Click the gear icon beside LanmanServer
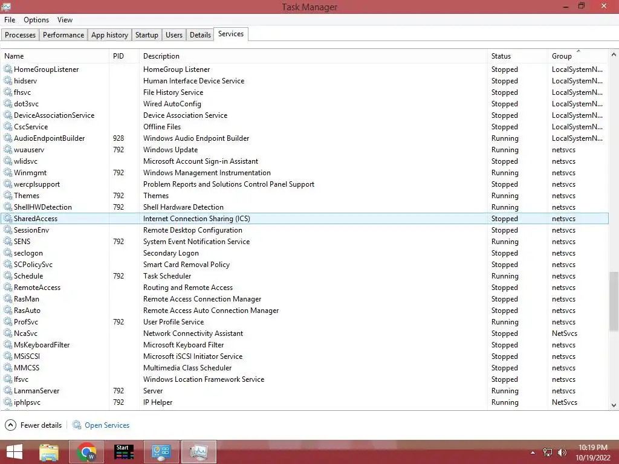The image size is (619, 464). [8, 391]
